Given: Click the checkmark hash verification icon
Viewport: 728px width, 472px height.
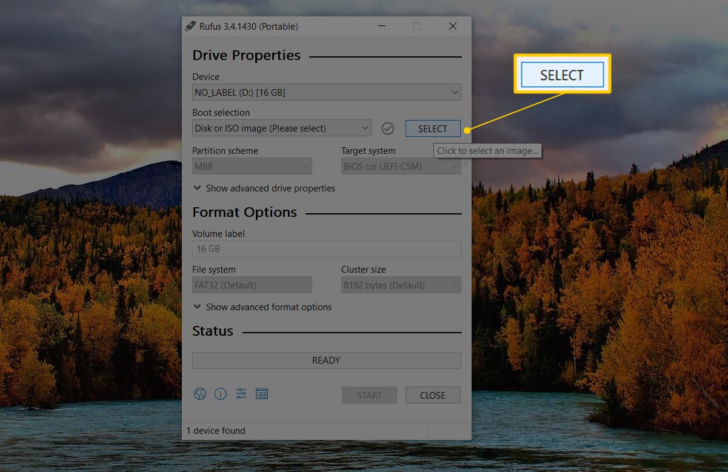Looking at the screenshot, I should click(388, 128).
